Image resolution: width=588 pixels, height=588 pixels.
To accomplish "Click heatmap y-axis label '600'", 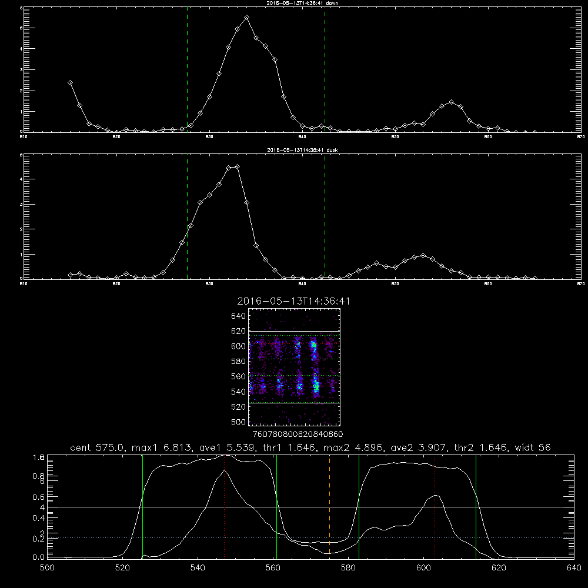I will [x=238, y=346].
